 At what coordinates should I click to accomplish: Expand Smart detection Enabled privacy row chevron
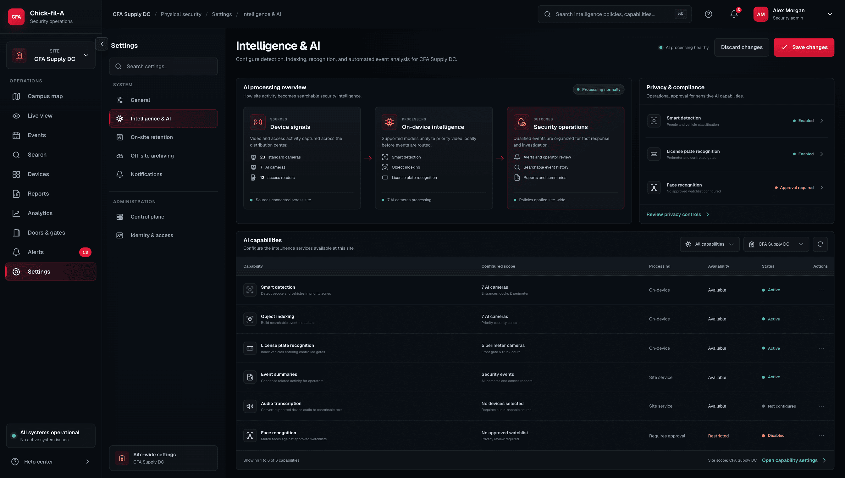tap(821, 121)
